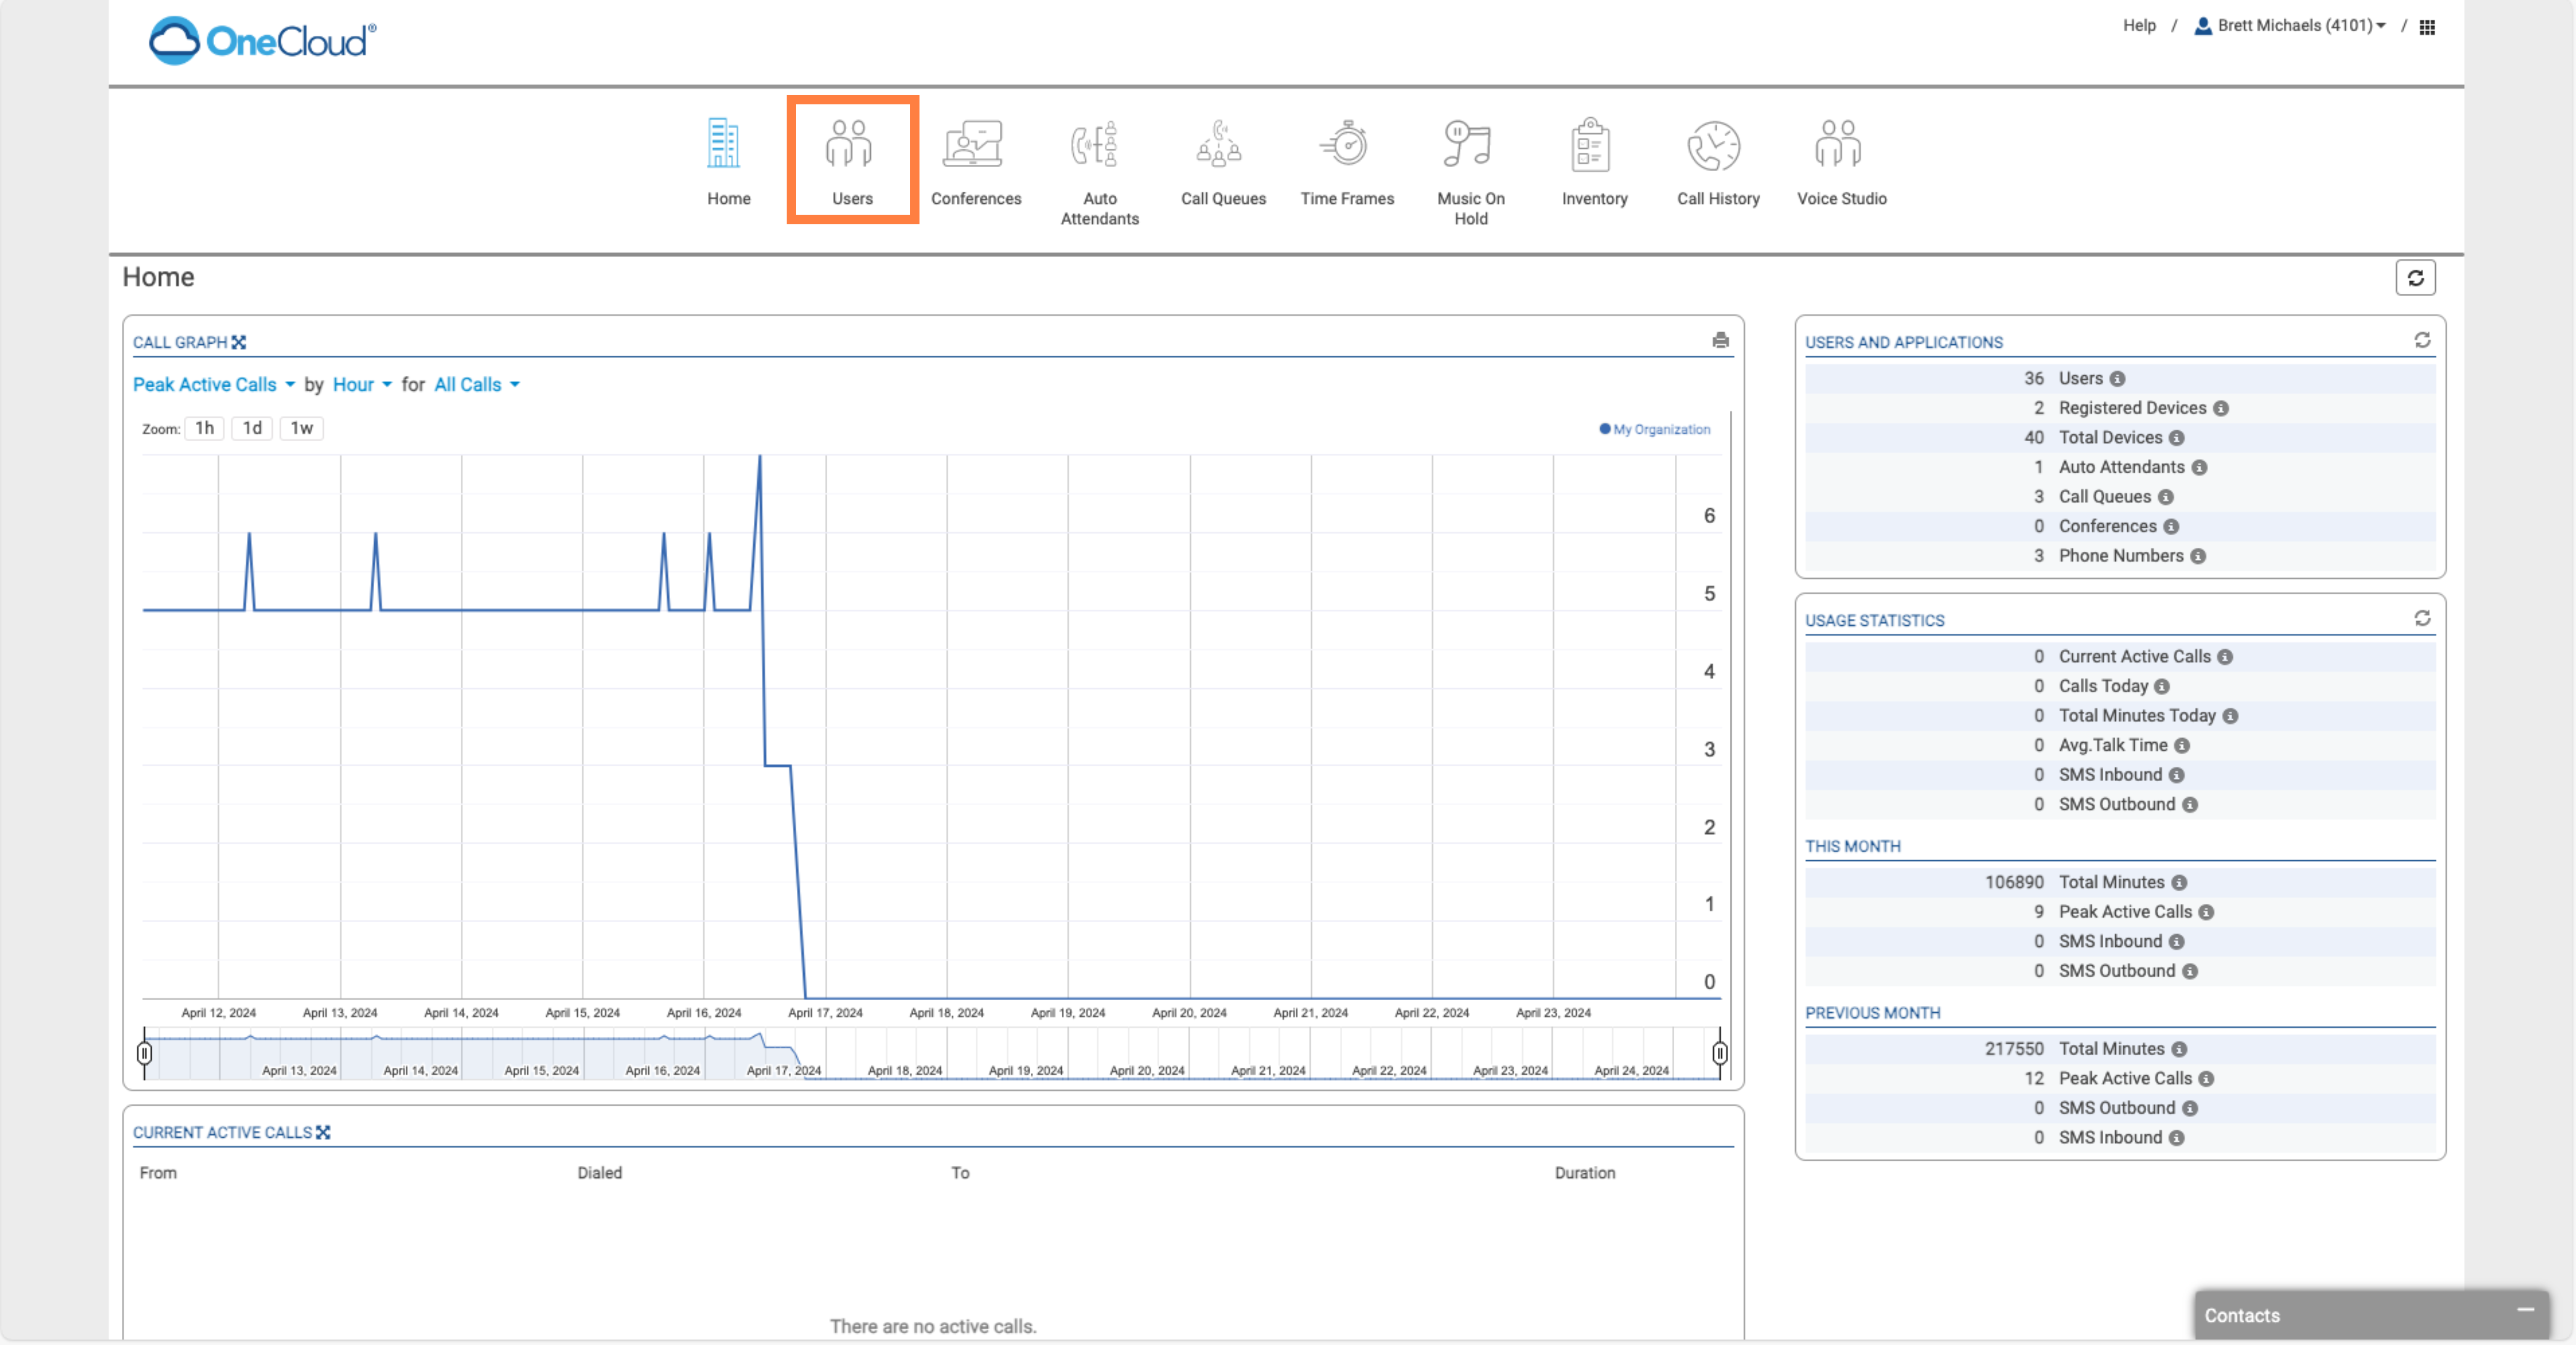The width and height of the screenshot is (2576, 1345).
Task: Show info for Conferences count
Action: click(2171, 527)
